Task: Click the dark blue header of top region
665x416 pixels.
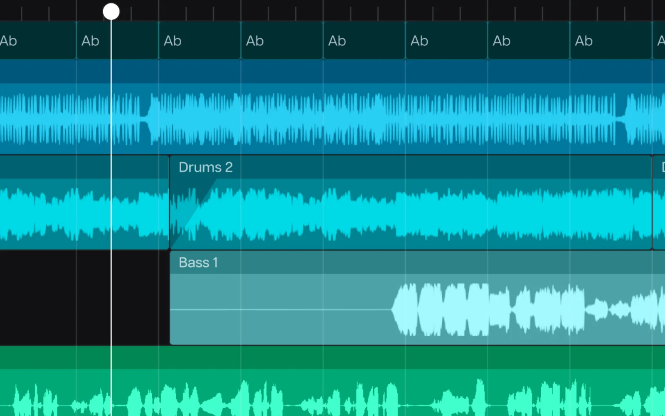Action: coord(332,72)
